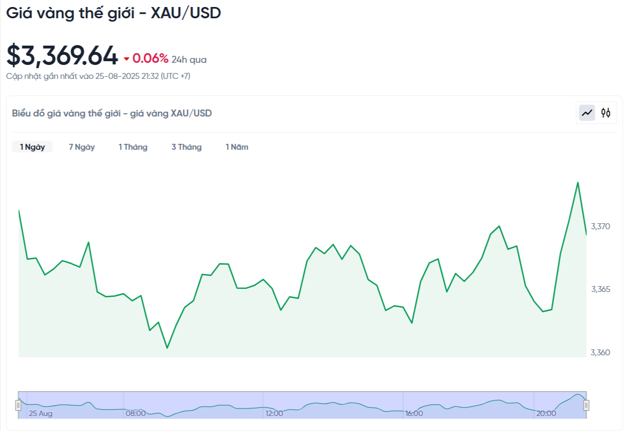
Task: Click the chart heading Biểu đồ giá vàng thế giới
Action: 112,113
